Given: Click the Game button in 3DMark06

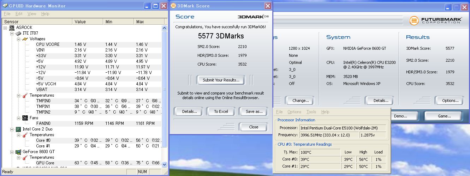Looking at the screenshot, I should [x=444, y=116].
